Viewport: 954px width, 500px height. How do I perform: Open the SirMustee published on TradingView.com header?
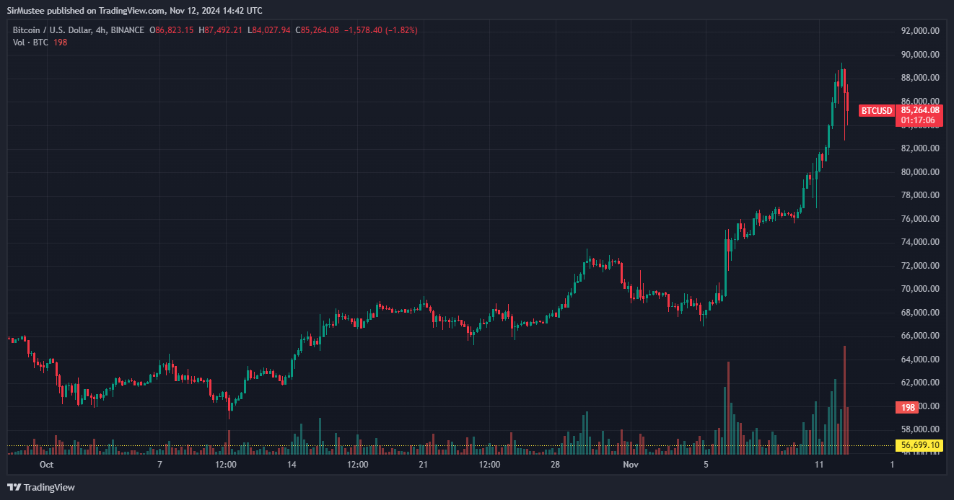(135, 11)
